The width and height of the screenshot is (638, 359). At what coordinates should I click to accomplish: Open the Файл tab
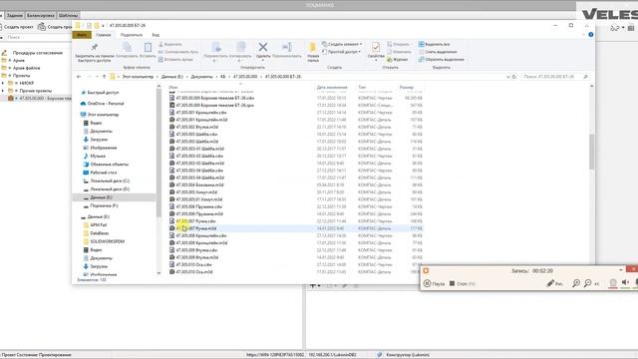(82, 35)
